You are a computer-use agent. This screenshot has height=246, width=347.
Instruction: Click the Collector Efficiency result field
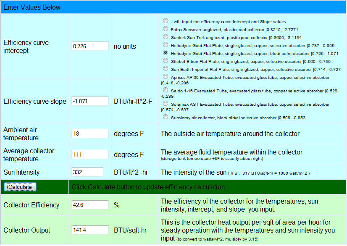click(90, 205)
